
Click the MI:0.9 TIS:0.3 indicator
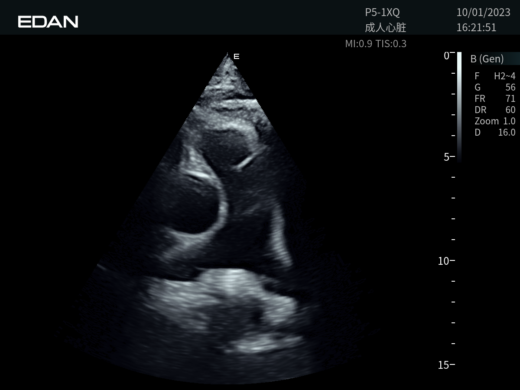(376, 44)
